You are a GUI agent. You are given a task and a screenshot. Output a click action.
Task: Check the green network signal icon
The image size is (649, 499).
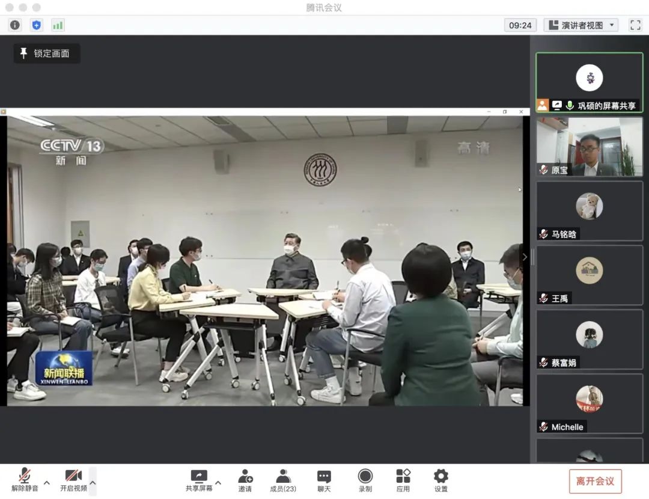click(x=58, y=25)
